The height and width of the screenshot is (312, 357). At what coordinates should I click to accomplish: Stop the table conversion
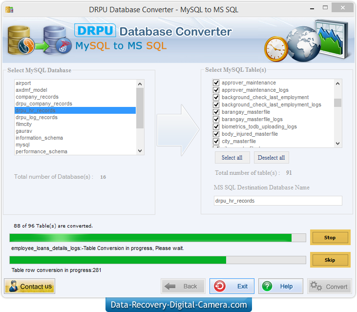point(330,237)
